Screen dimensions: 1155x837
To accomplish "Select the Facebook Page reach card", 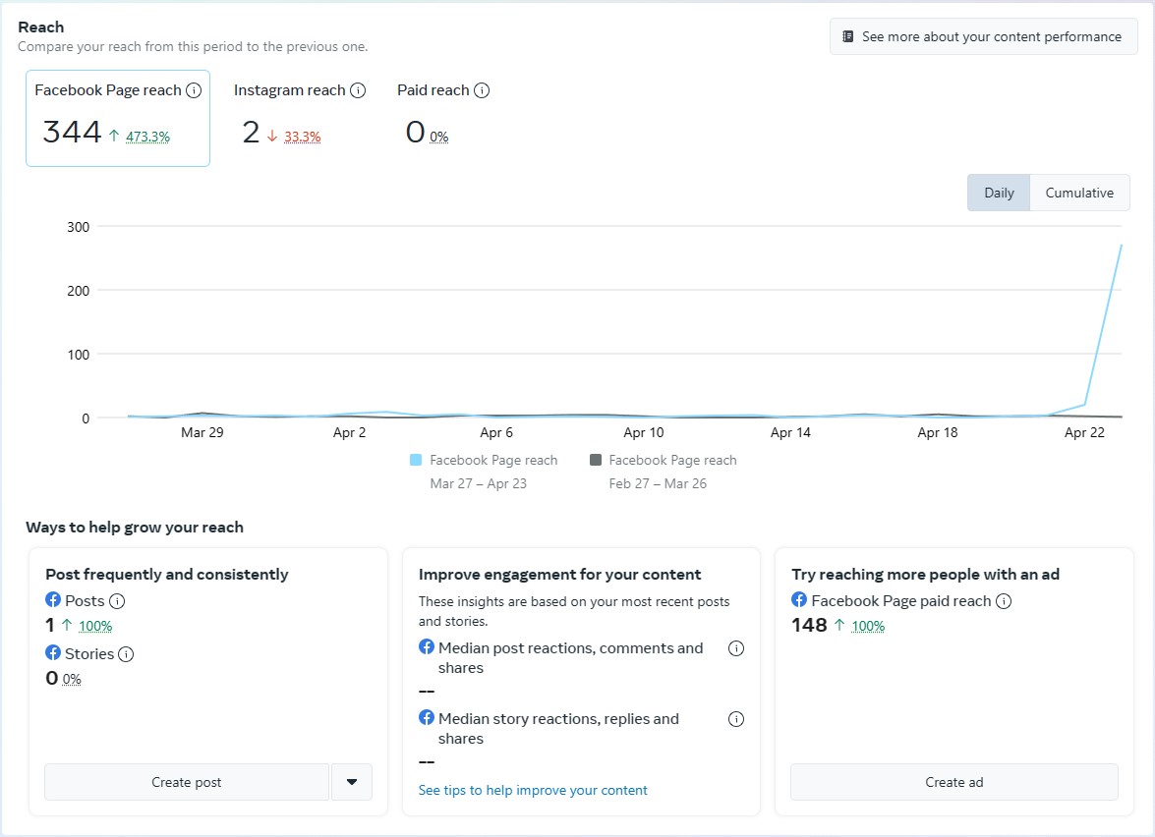I will pos(118,119).
